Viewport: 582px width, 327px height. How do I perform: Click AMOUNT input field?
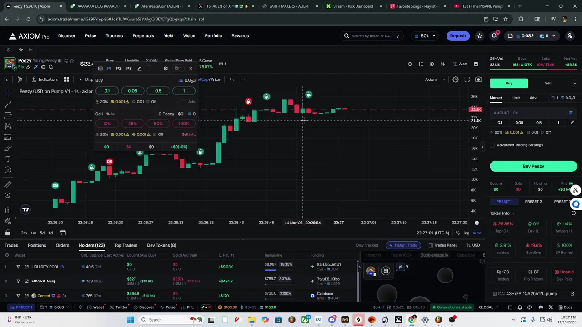click(x=533, y=113)
